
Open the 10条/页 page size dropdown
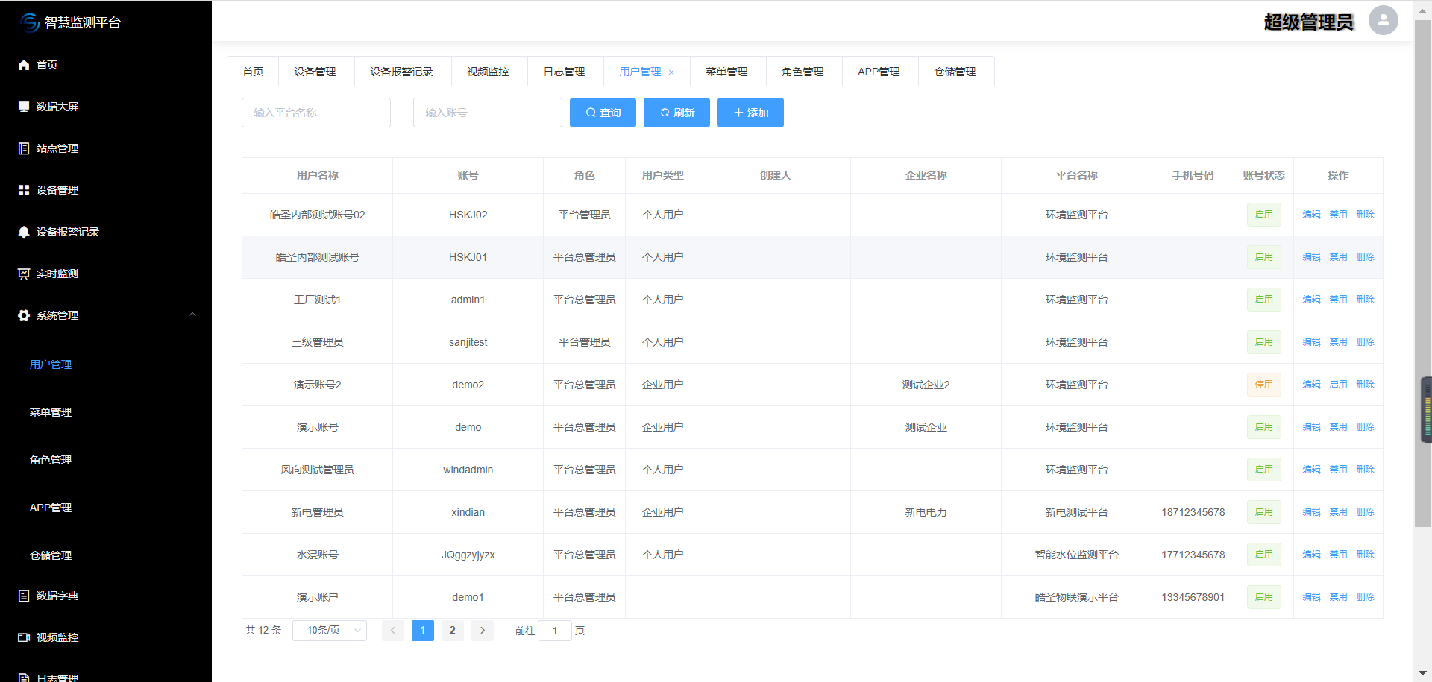pos(330,631)
